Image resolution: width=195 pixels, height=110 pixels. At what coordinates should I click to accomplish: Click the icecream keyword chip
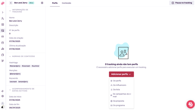(13, 82)
